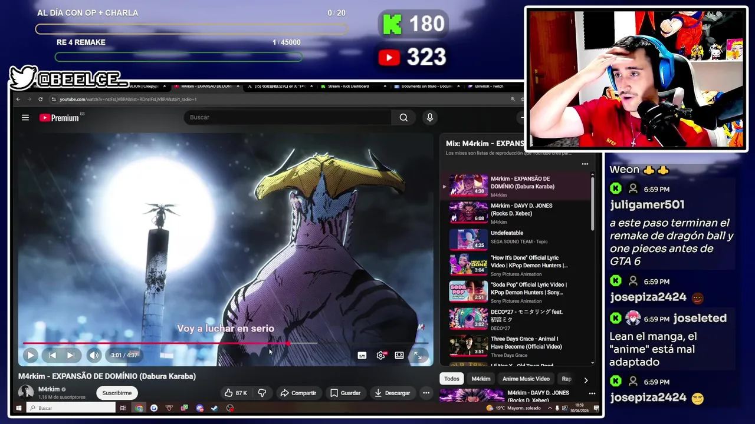Screen dimensions: 755x424
Task: Enter fullscreen video mode
Action: coord(418,355)
